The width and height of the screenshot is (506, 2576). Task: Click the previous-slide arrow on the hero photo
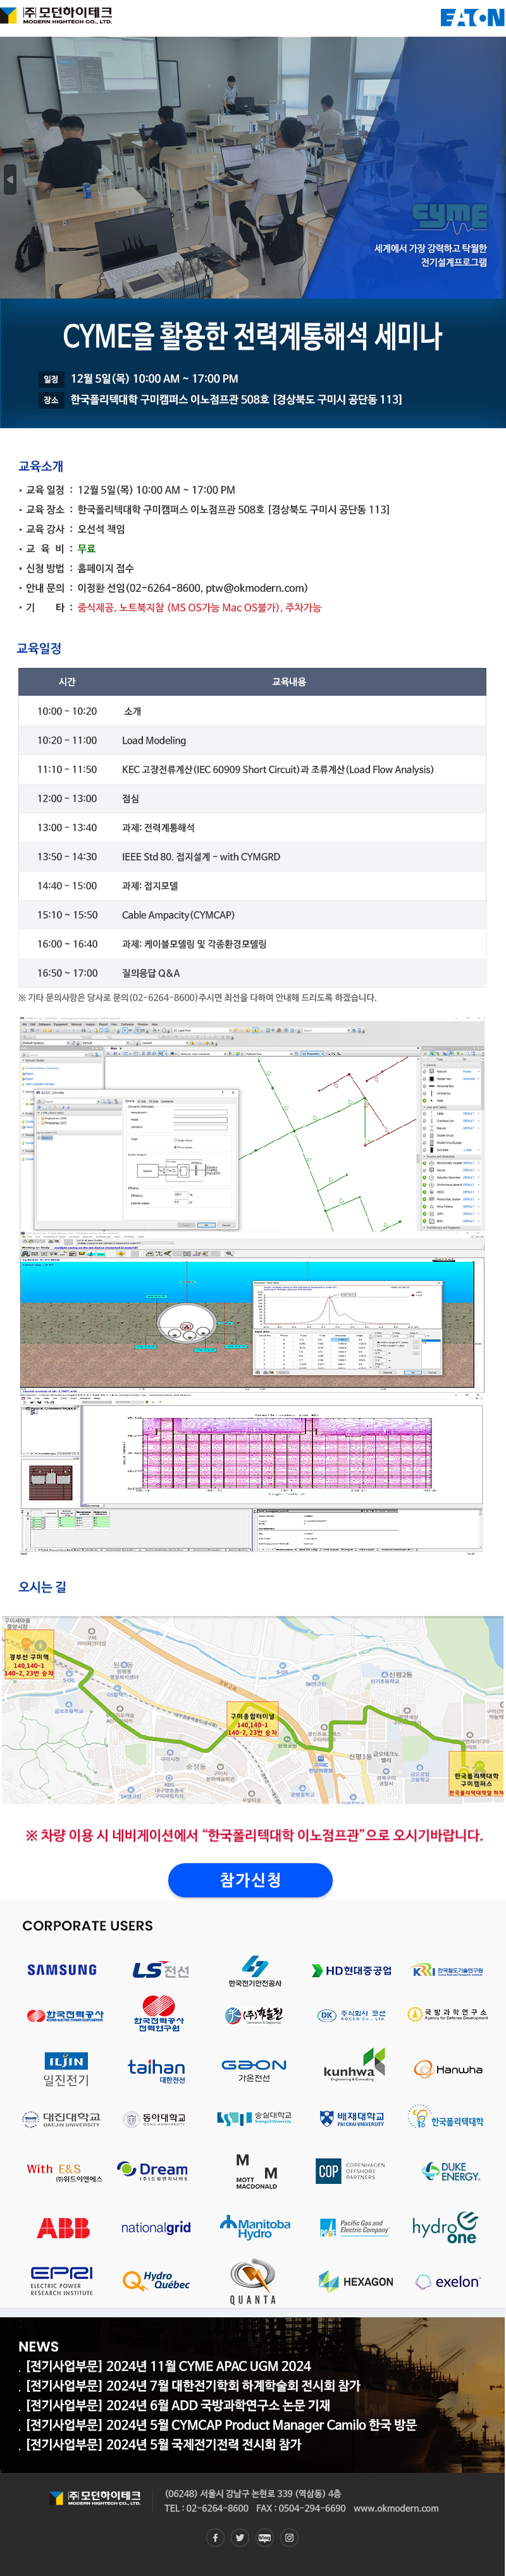(x=10, y=180)
